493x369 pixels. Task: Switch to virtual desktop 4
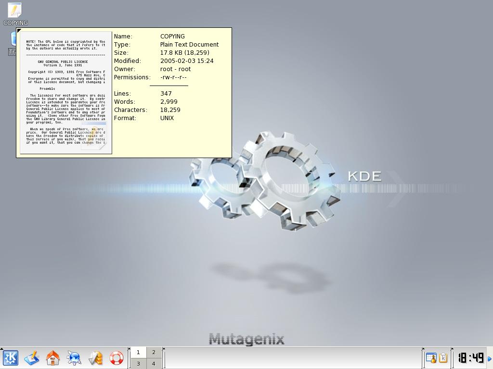point(154,363)
